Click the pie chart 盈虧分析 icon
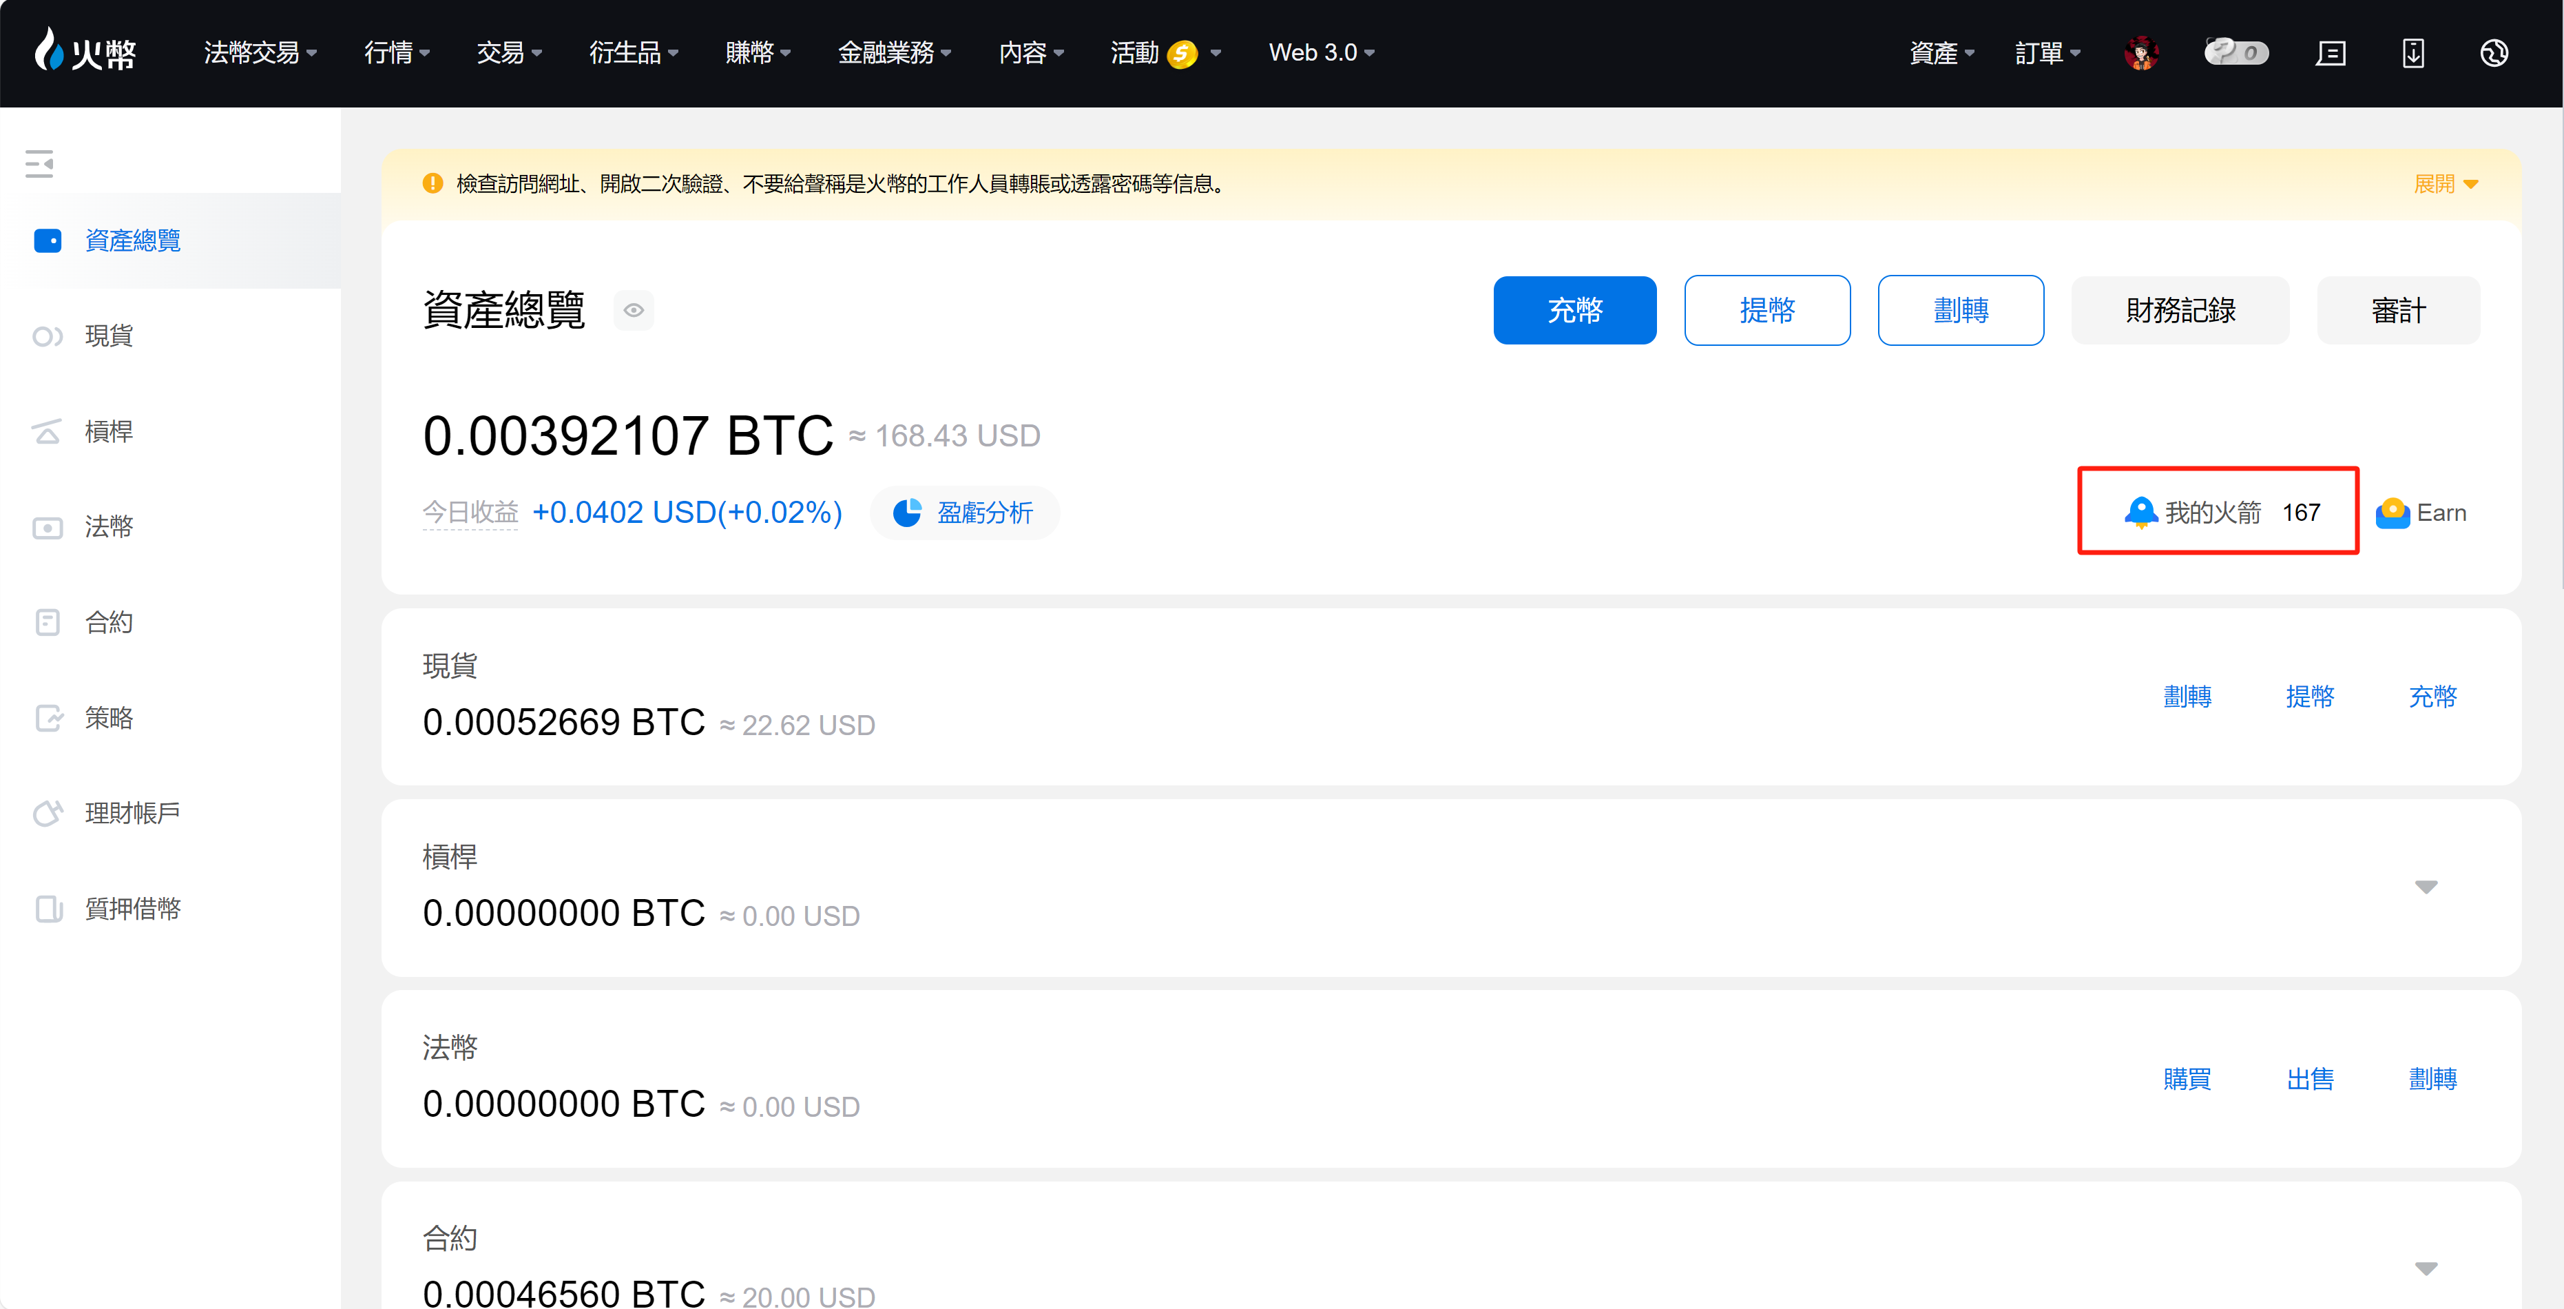Viewport: 2564px width, 1309px height. (907, 513)
